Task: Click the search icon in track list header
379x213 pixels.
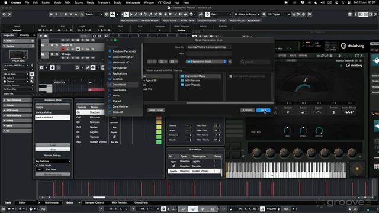Action: pyautogui.click(x=106, y=36)
